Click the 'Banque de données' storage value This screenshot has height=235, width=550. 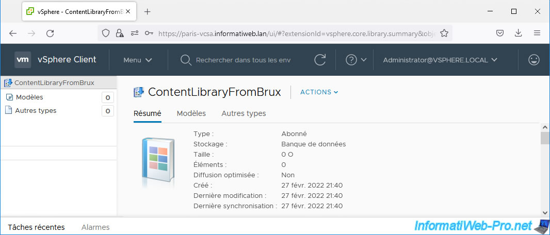click(x=314, y=144)
